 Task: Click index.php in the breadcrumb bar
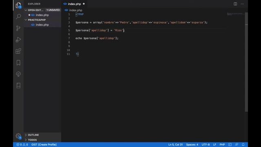[76, 10]
